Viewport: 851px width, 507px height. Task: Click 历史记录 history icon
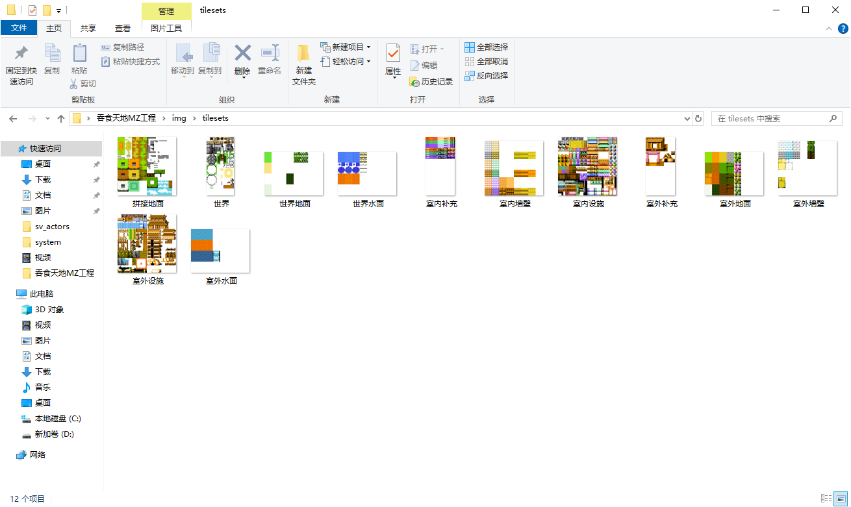(431, 82)
